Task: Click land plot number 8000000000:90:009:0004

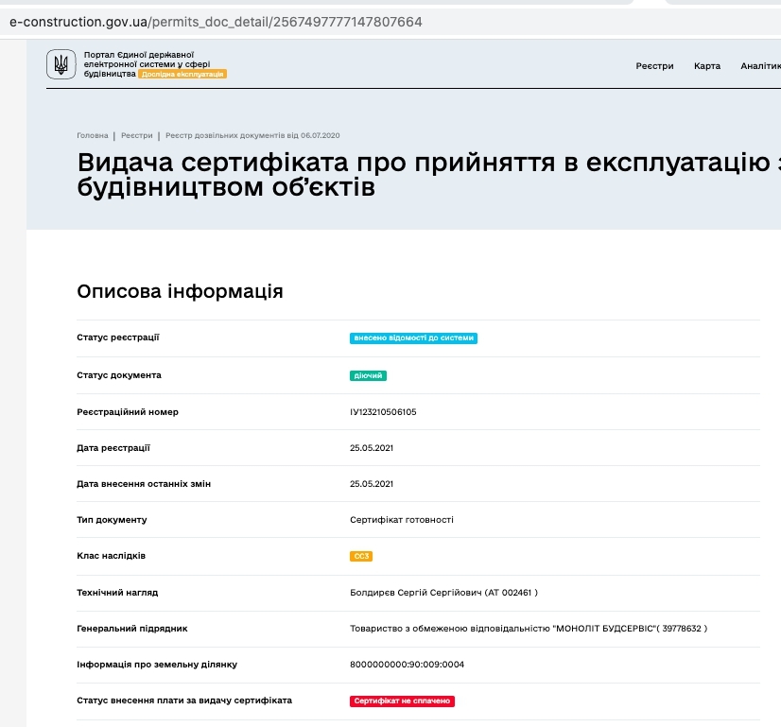Action: coord(407,665)
